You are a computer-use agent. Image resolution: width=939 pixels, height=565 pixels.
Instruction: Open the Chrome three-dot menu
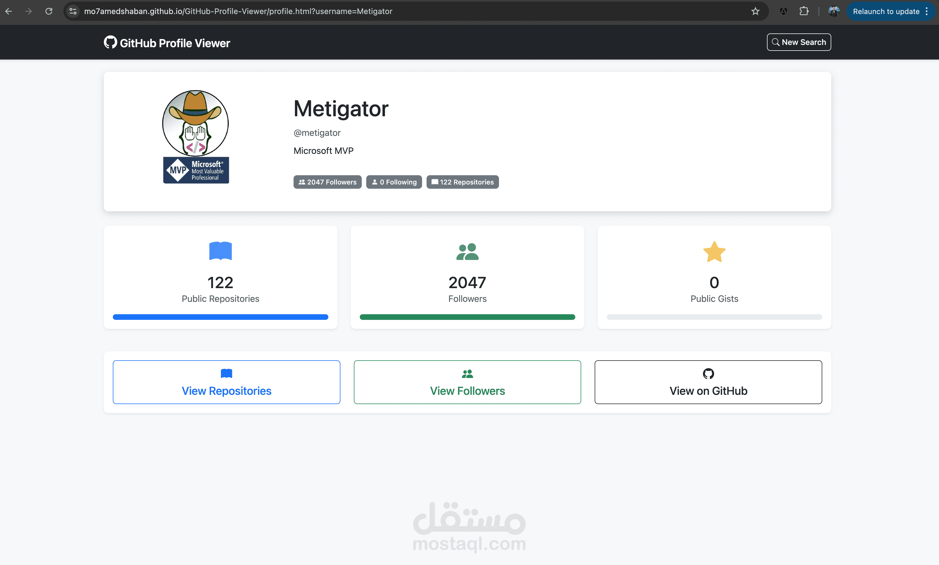[x=927, y=12]
